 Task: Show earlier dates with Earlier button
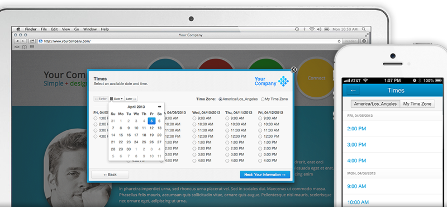point(101,99)
